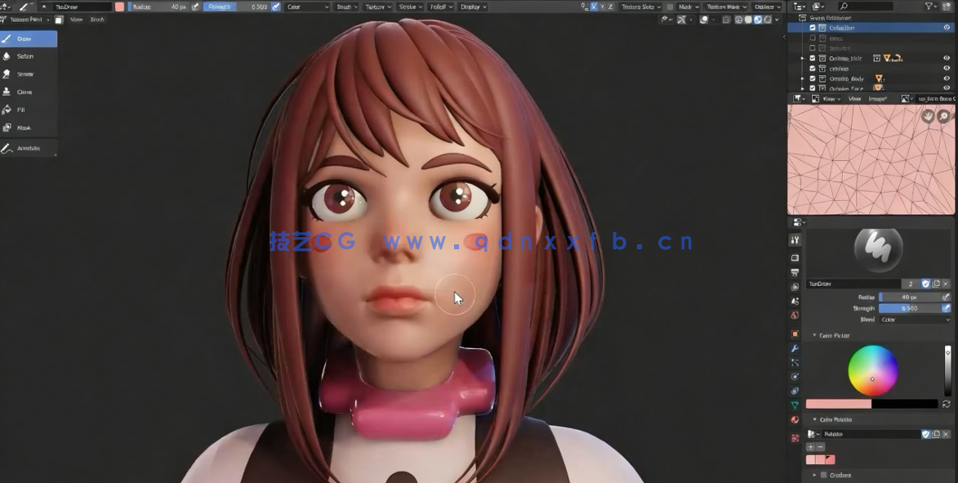958x483 pixels.
Task: Hide Ochaco_Body using its eye icon
Action: coord(947,78)
